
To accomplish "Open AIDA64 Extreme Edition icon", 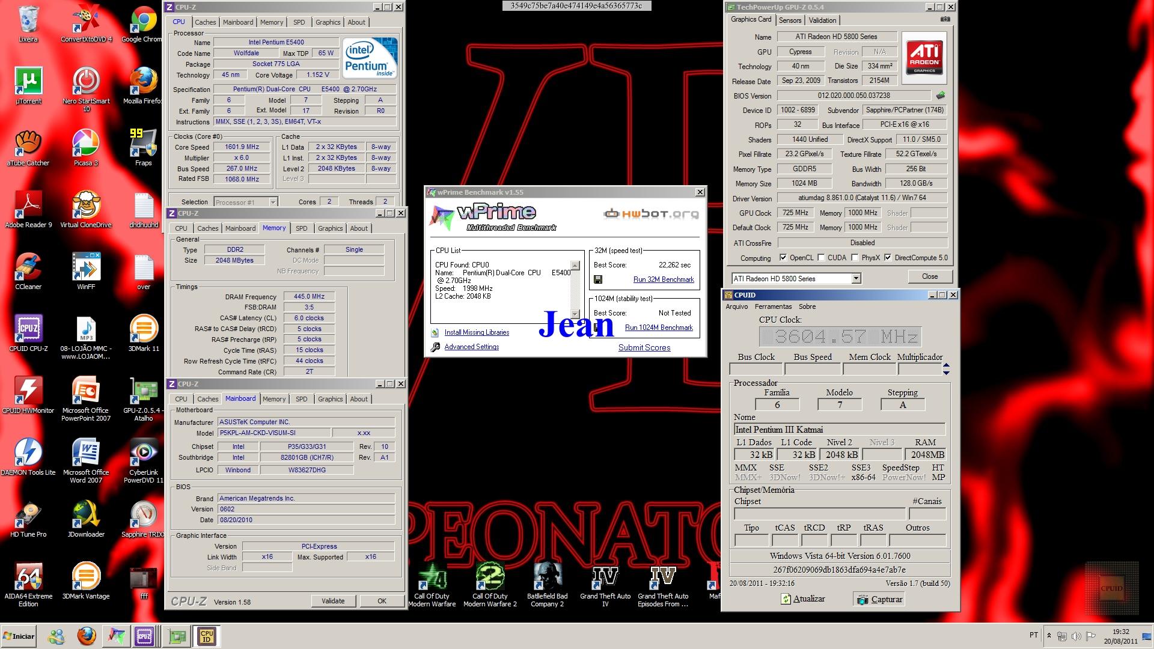I will [28, 585].
